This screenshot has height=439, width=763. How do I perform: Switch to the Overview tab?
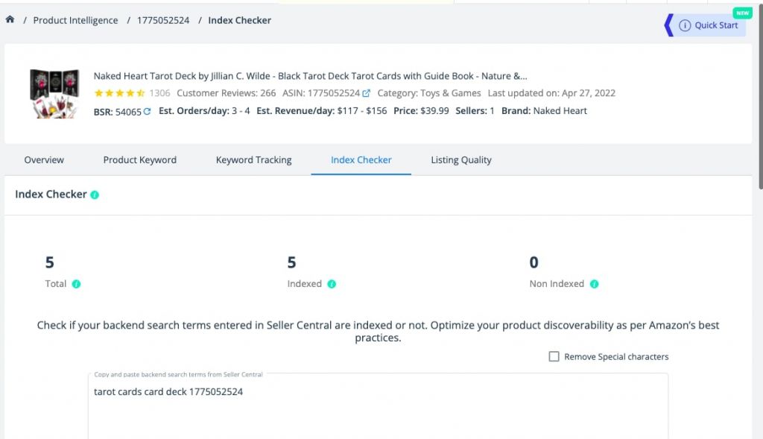(44, 160)
